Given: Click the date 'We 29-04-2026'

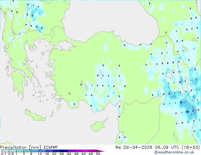Looking at the screenshot, I should (134, 147).
